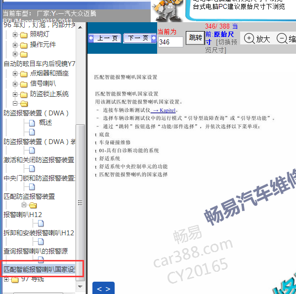
Task: Collapse the 报警喇叭H12 folder node
Action: [x=24, y=205]
